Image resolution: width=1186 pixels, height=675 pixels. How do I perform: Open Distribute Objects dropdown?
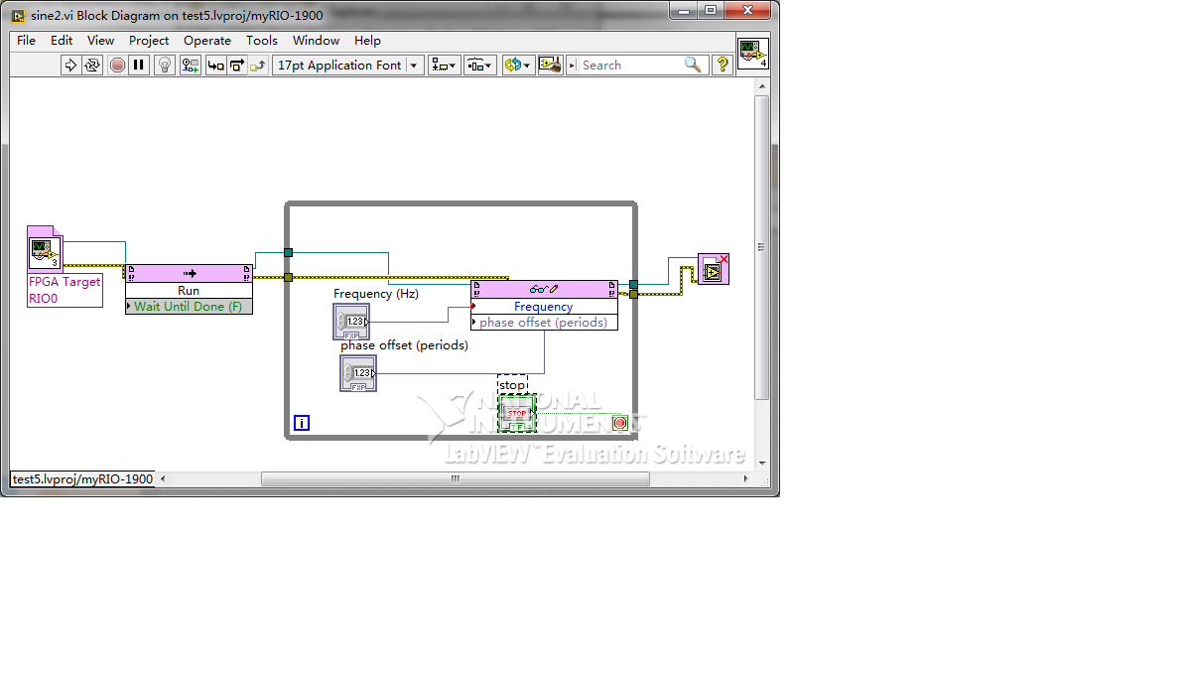479,66
